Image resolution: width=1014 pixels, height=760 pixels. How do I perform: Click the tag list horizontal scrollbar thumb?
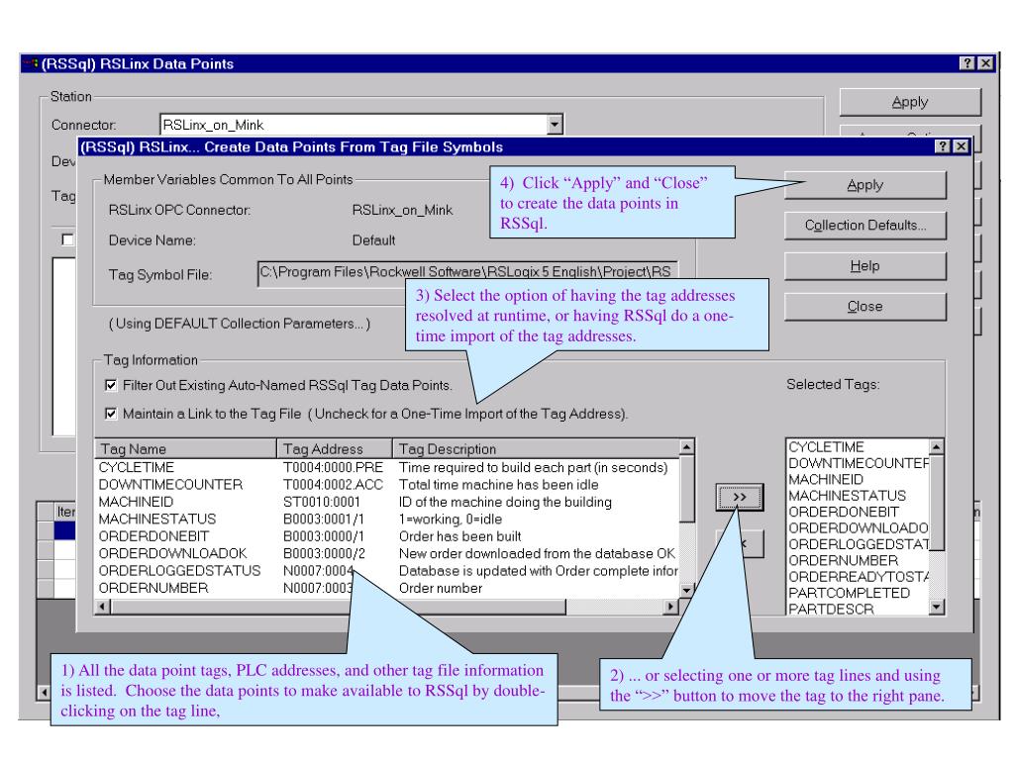click(339, 607)
